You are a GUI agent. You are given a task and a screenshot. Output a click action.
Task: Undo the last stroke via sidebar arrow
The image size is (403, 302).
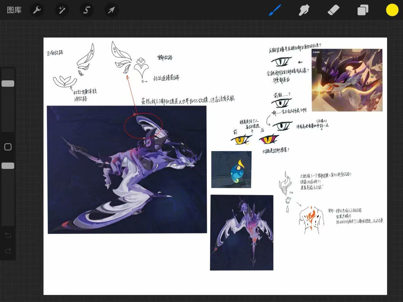pyautogui.click(x=8, y=235)
